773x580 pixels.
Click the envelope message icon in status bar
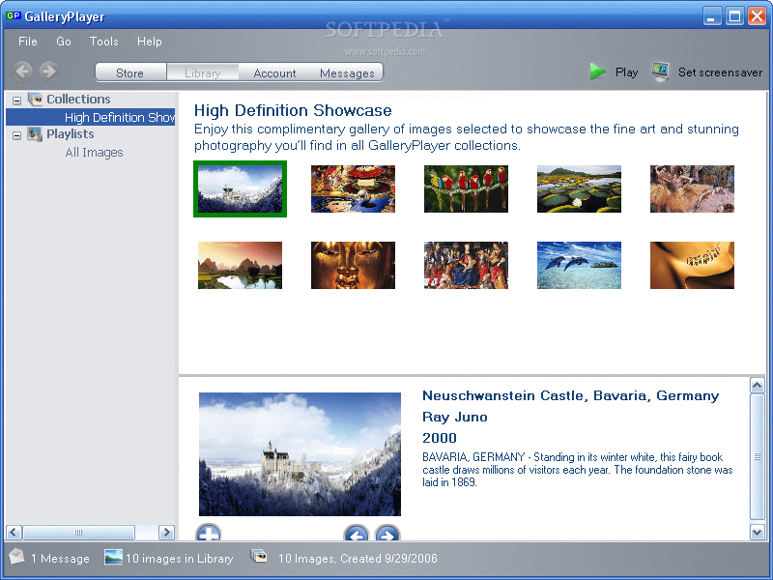tap(16, 557)
